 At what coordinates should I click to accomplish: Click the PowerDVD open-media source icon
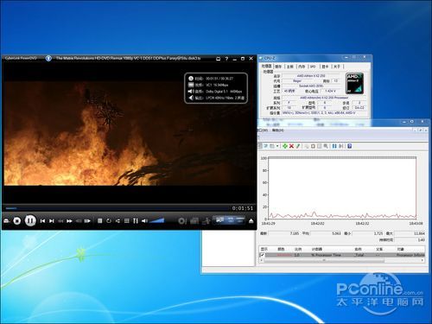(x=7, y=221)
